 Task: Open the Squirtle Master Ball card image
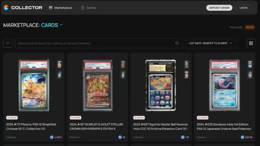160,85
